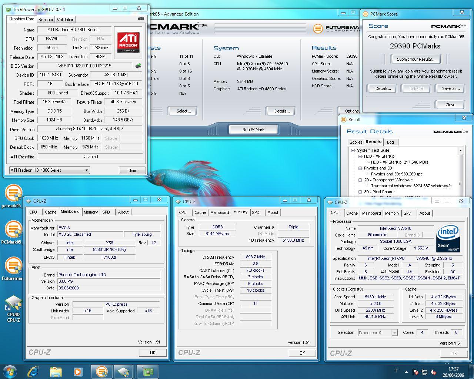474x379 pixels.
Task: Open the Log tab in Result Details
Action: (x=390, y=142)
